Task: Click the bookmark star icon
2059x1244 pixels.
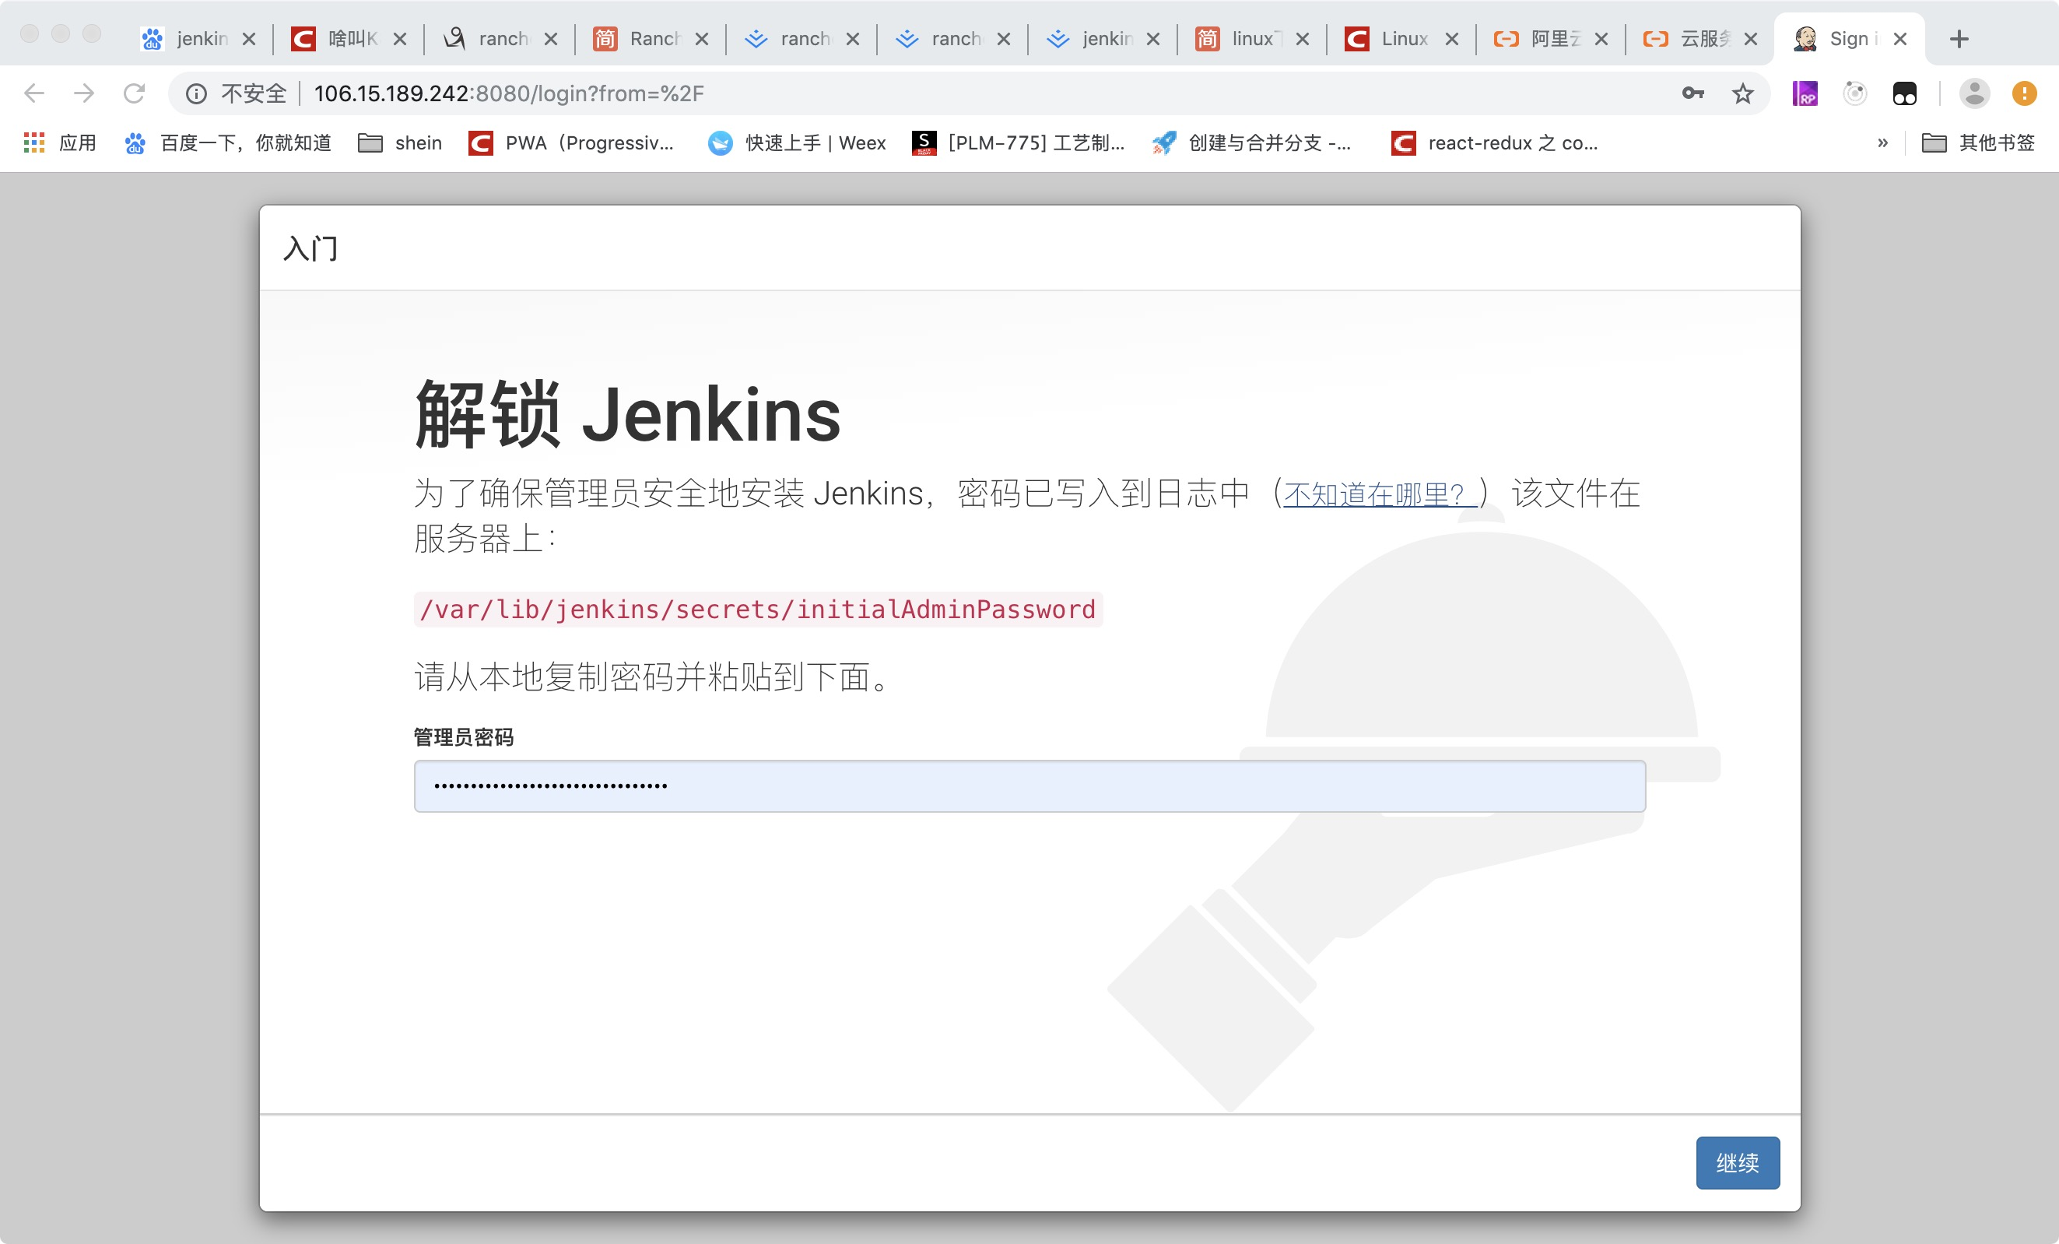Action: coord(1742,93)
